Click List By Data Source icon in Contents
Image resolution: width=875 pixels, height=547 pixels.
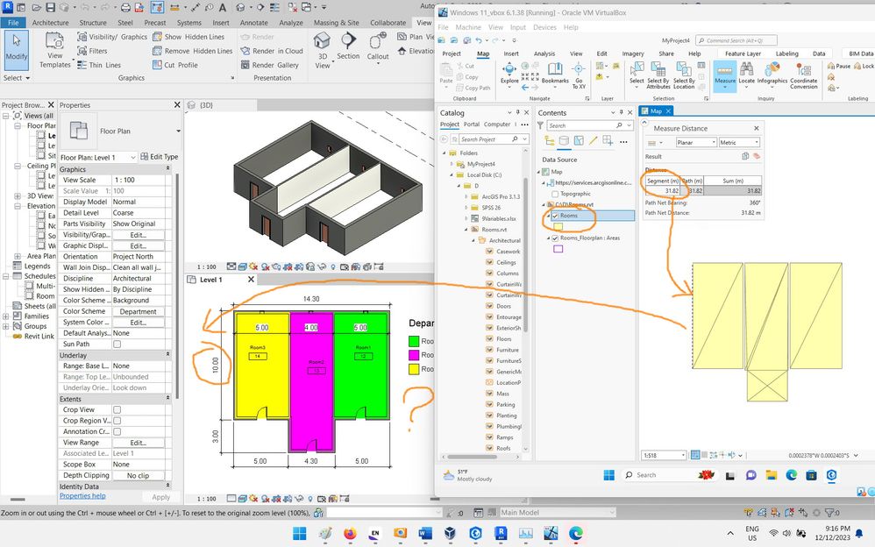point(564,140)
